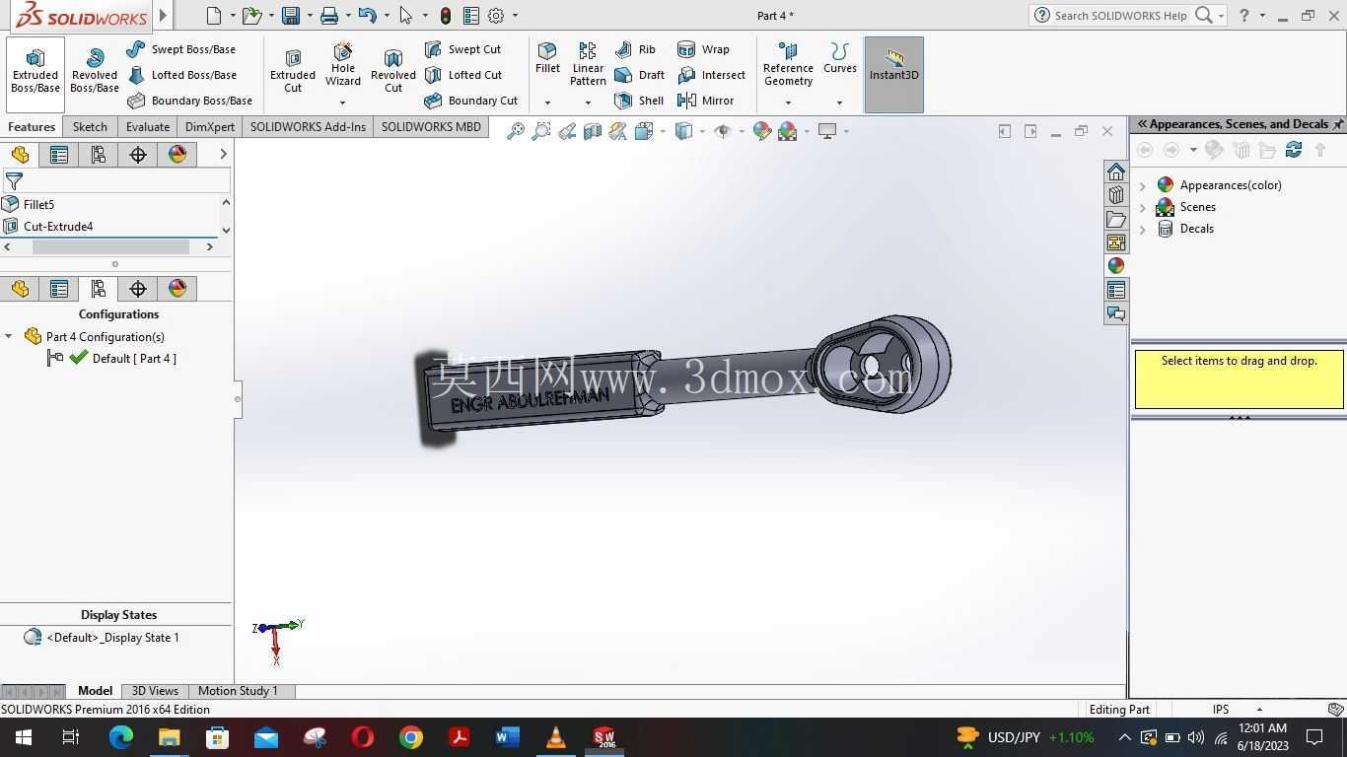The width and height of the screenshot is (1347, 757).
Task: Expand the Linear Pattern dropdown arrow
Action: click(588, 103)
